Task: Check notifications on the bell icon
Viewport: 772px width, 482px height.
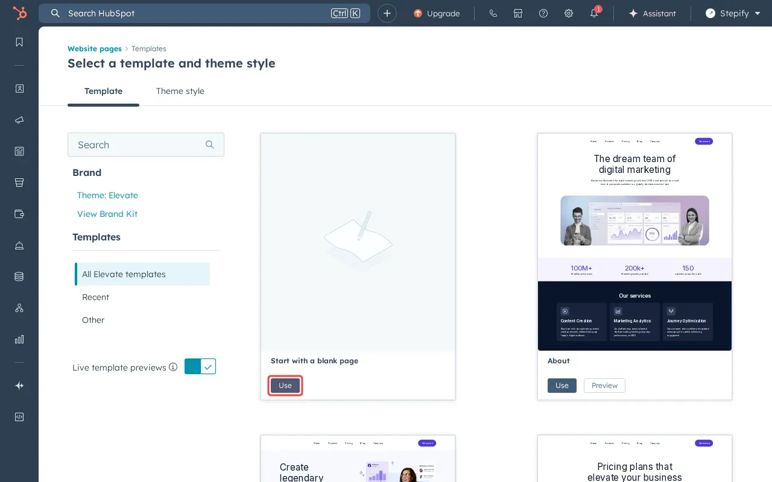Action: [594, 13]
